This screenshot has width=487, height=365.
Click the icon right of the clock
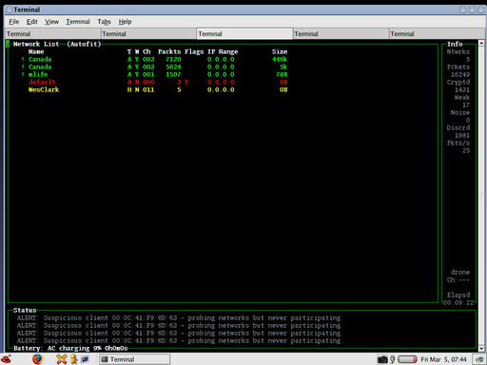click(x=479, y=359)
